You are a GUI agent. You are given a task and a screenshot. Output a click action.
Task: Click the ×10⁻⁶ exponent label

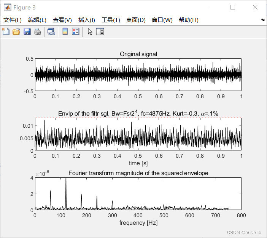coord(42,174)
